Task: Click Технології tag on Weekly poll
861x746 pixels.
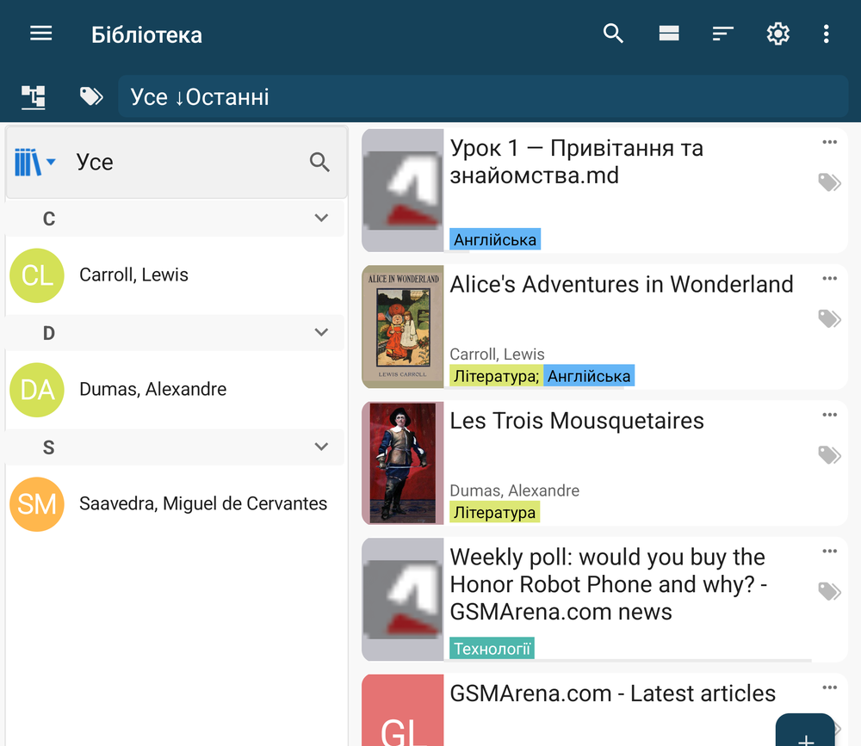Action: 492,648
